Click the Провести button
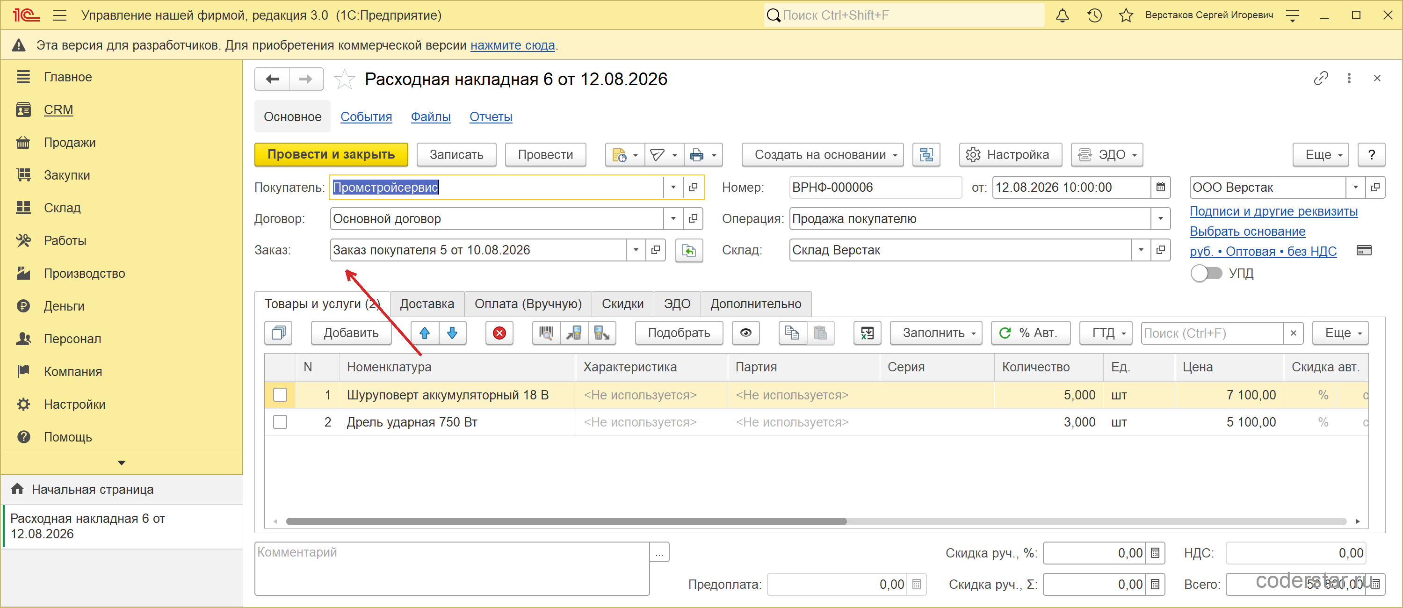Viewport: 1403px width, 608px height. point(545,155)
